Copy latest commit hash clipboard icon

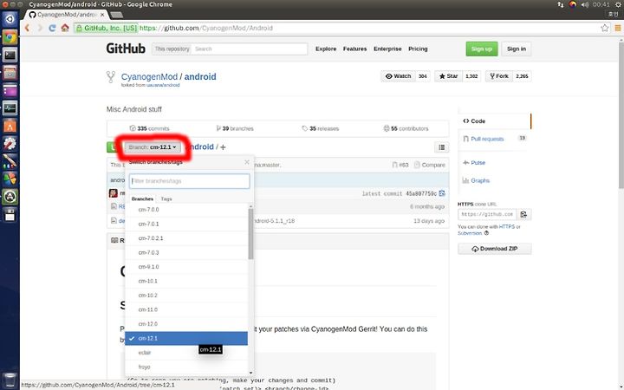442,193
